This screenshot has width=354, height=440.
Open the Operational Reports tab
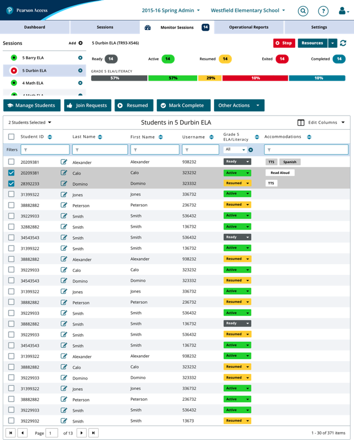click(x=249, y=27)
